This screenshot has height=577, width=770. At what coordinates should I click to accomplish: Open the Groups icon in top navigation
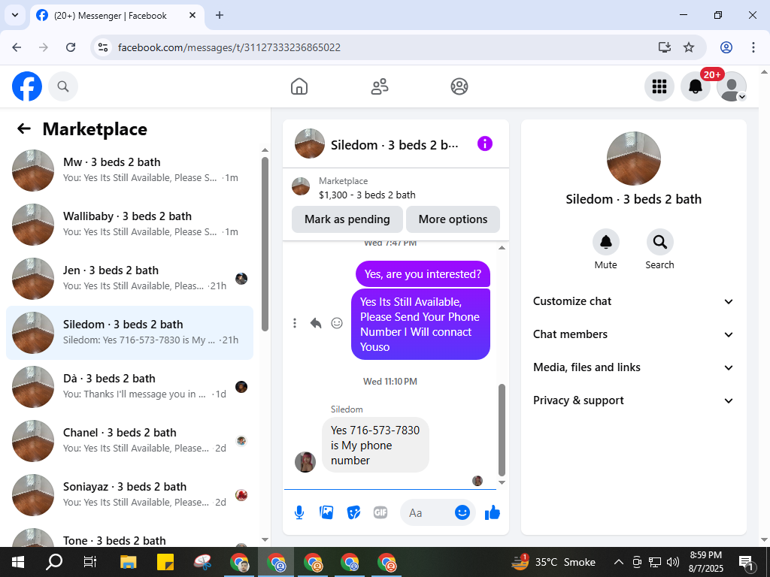459,86
